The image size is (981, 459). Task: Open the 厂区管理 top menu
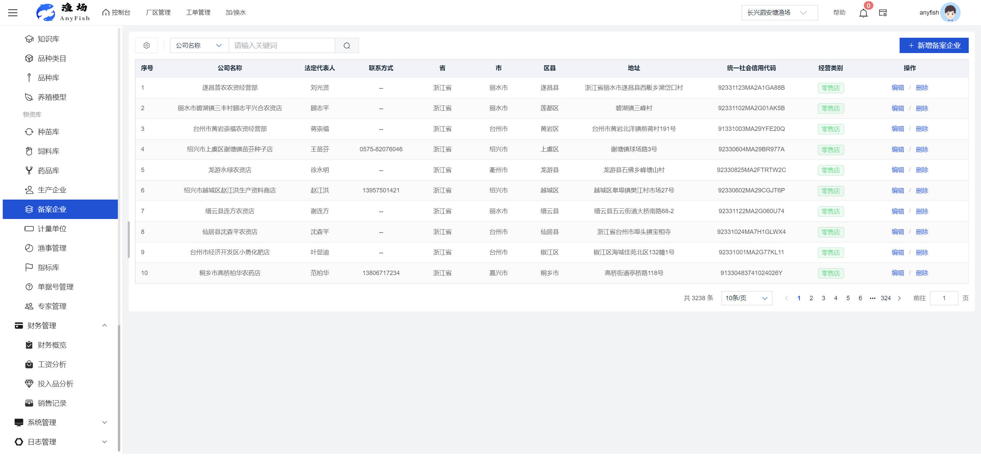click(158, 13)
